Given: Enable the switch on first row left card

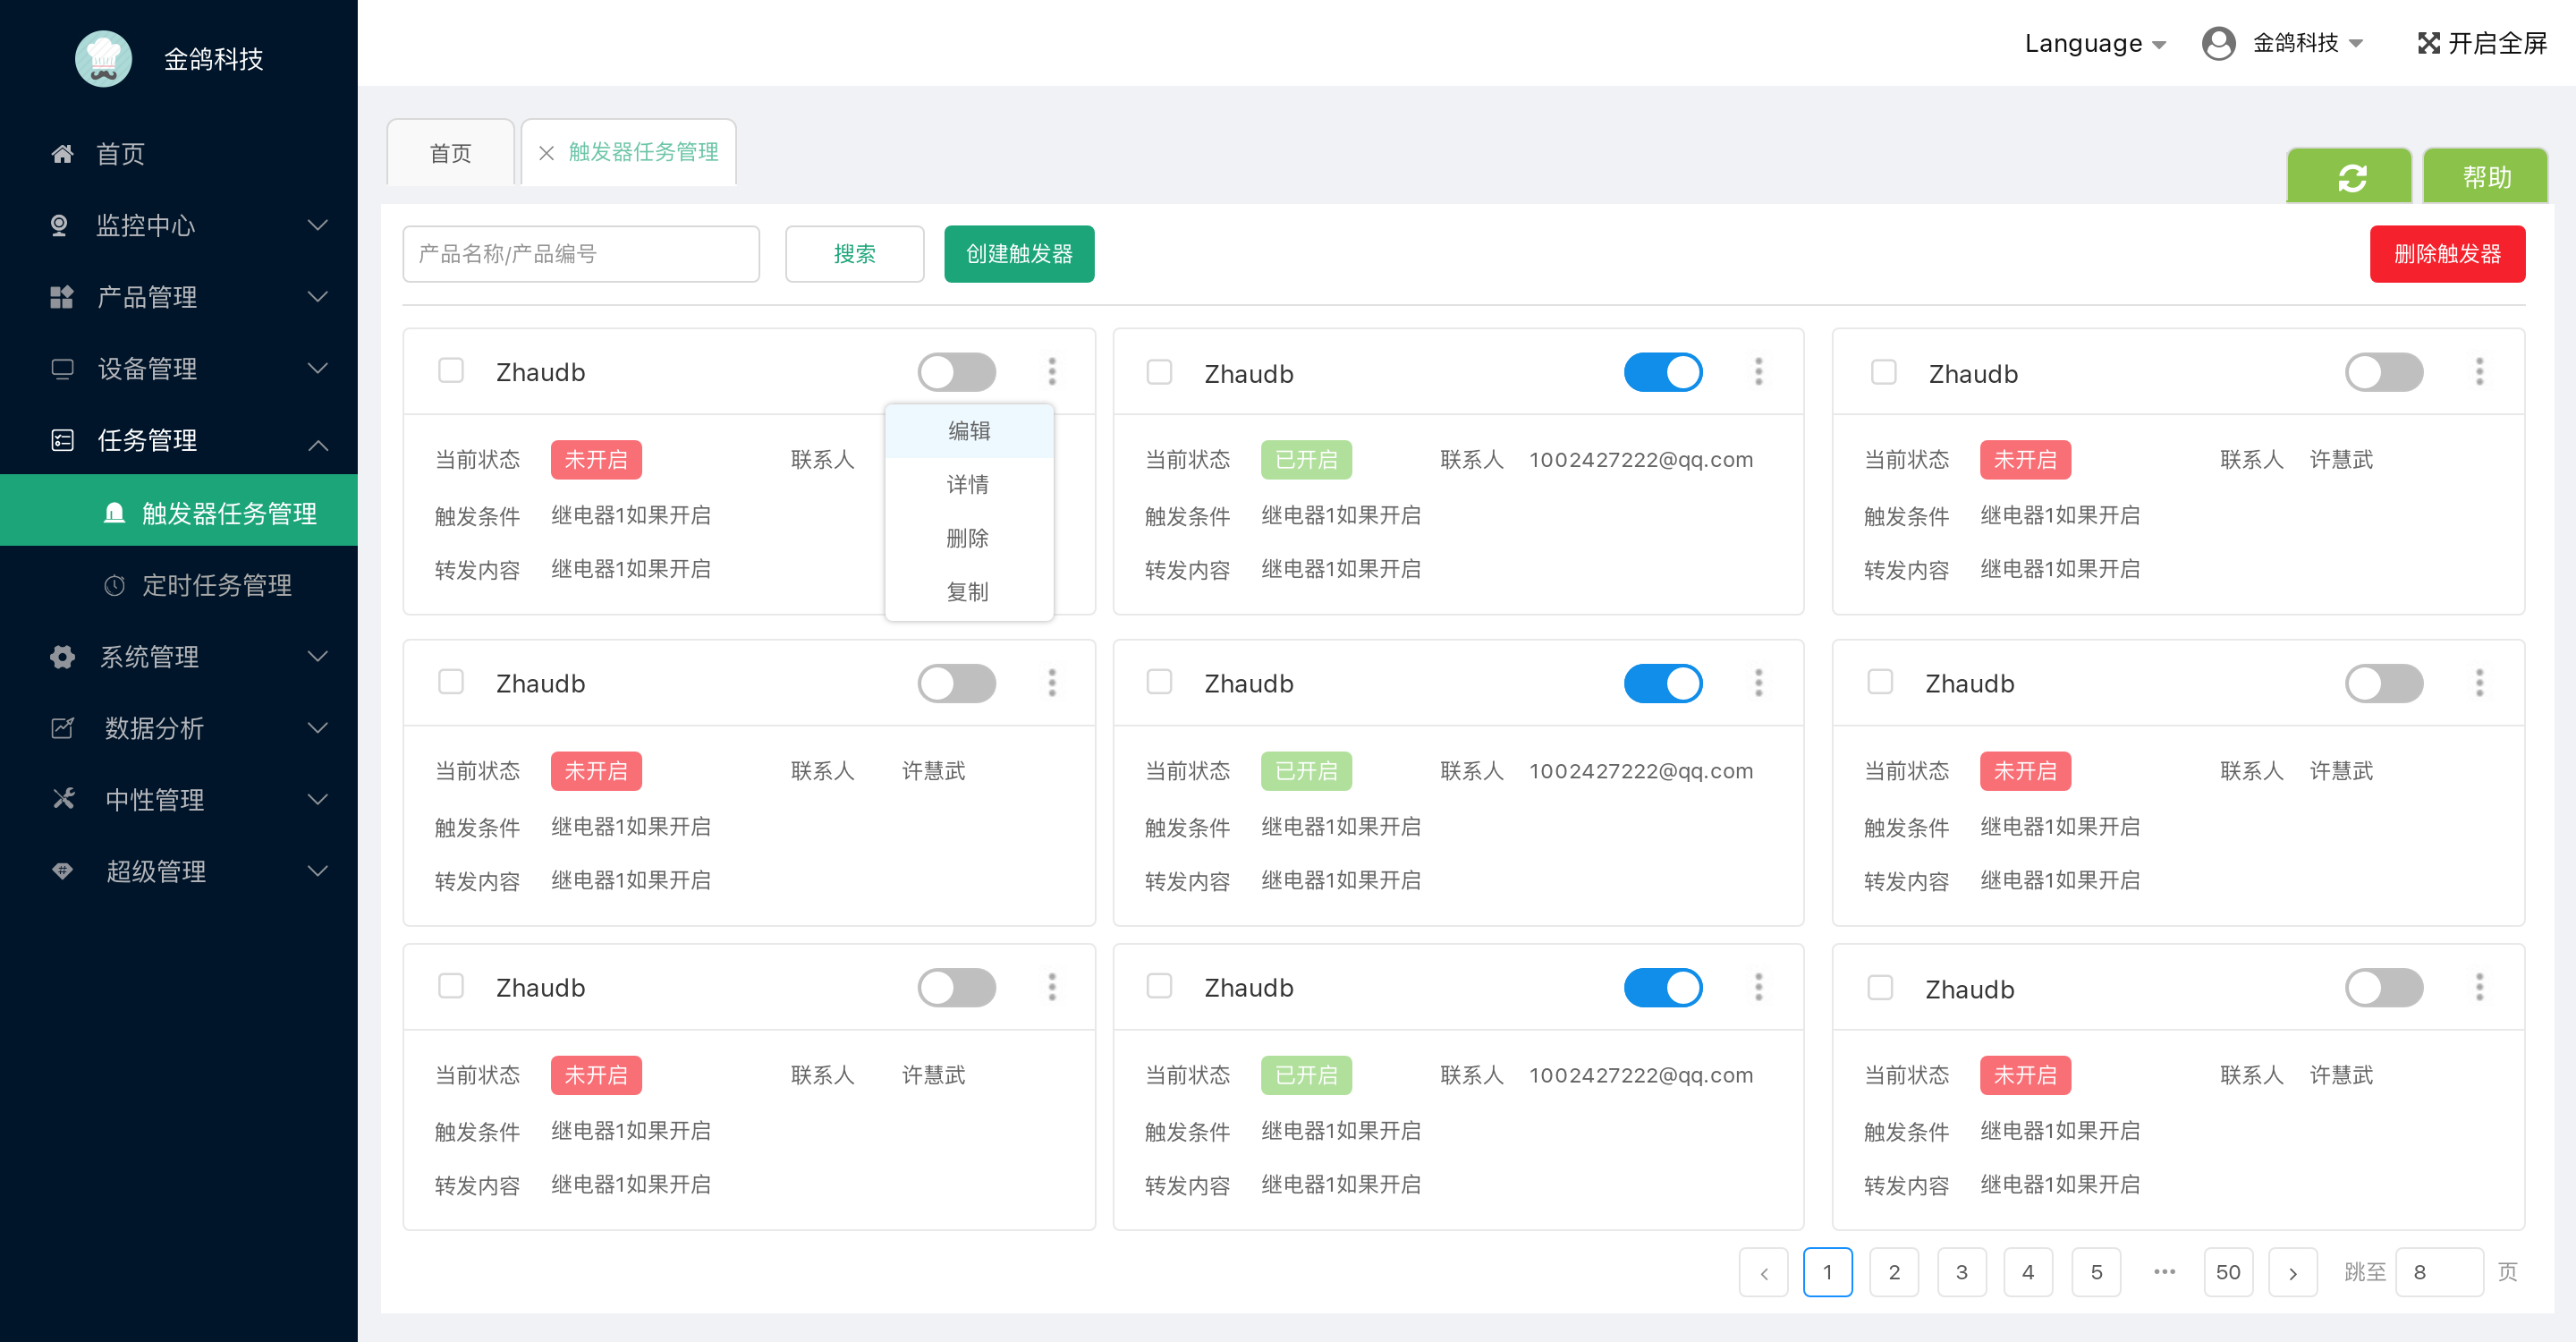Looking at the screenshot, I should point(957,372).
